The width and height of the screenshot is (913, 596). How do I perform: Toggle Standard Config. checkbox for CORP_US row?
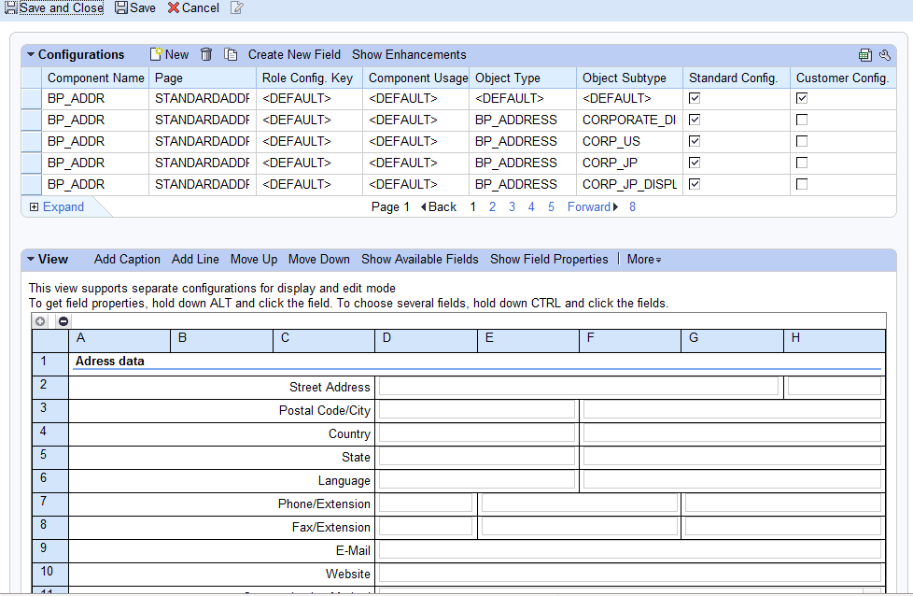click(x=695, y=141)
